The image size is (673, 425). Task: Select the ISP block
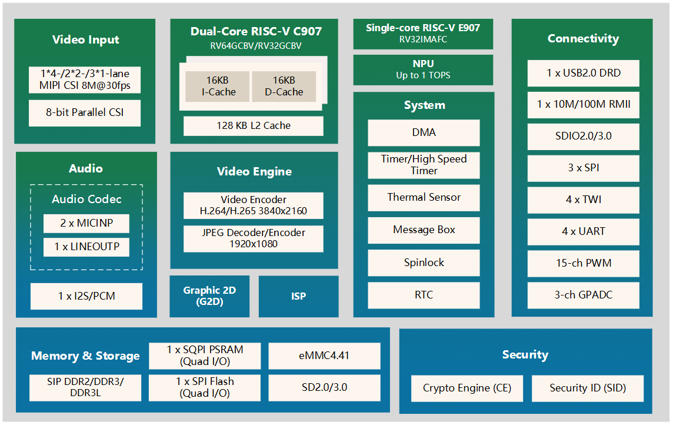point(298,296)
